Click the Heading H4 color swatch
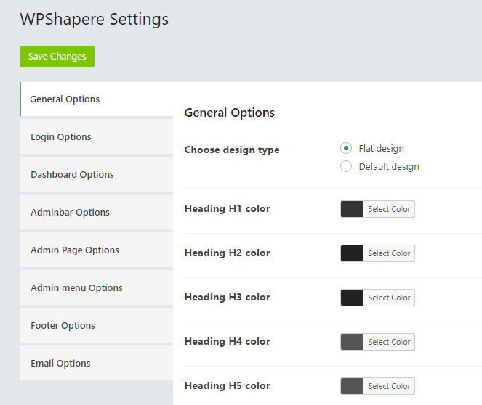Image resolution: width=482 pixels, height=405 pixels. click(x=352, y=341)
